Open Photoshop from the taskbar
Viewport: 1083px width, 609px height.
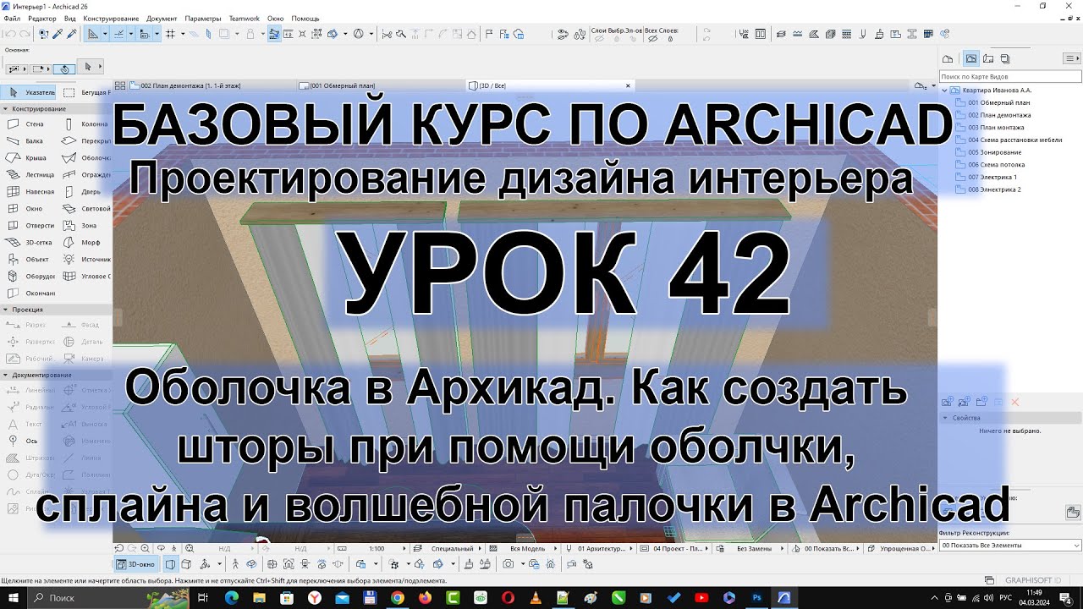pos(757,597)
